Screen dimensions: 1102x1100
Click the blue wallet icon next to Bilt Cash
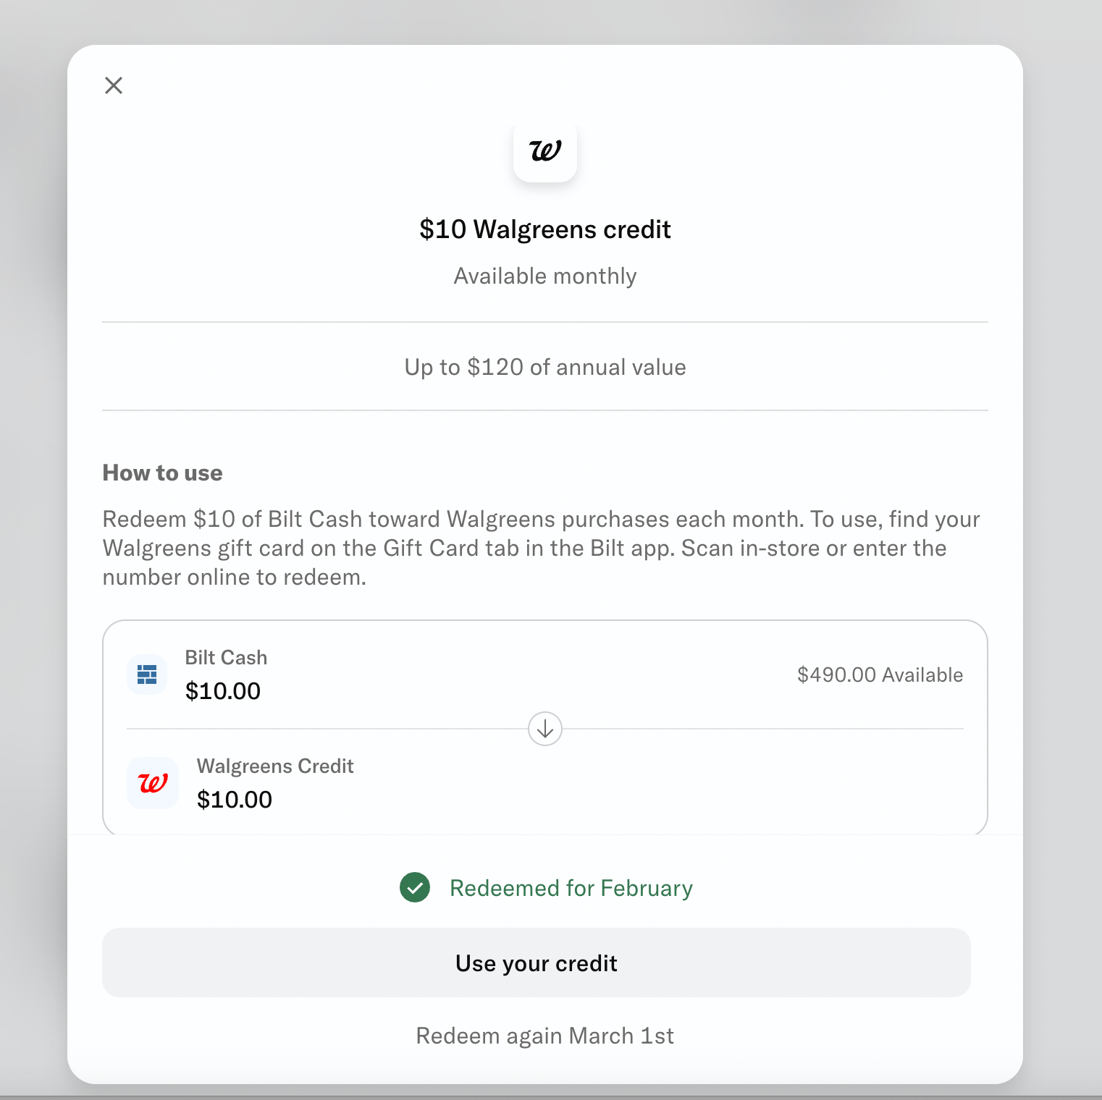146,674
